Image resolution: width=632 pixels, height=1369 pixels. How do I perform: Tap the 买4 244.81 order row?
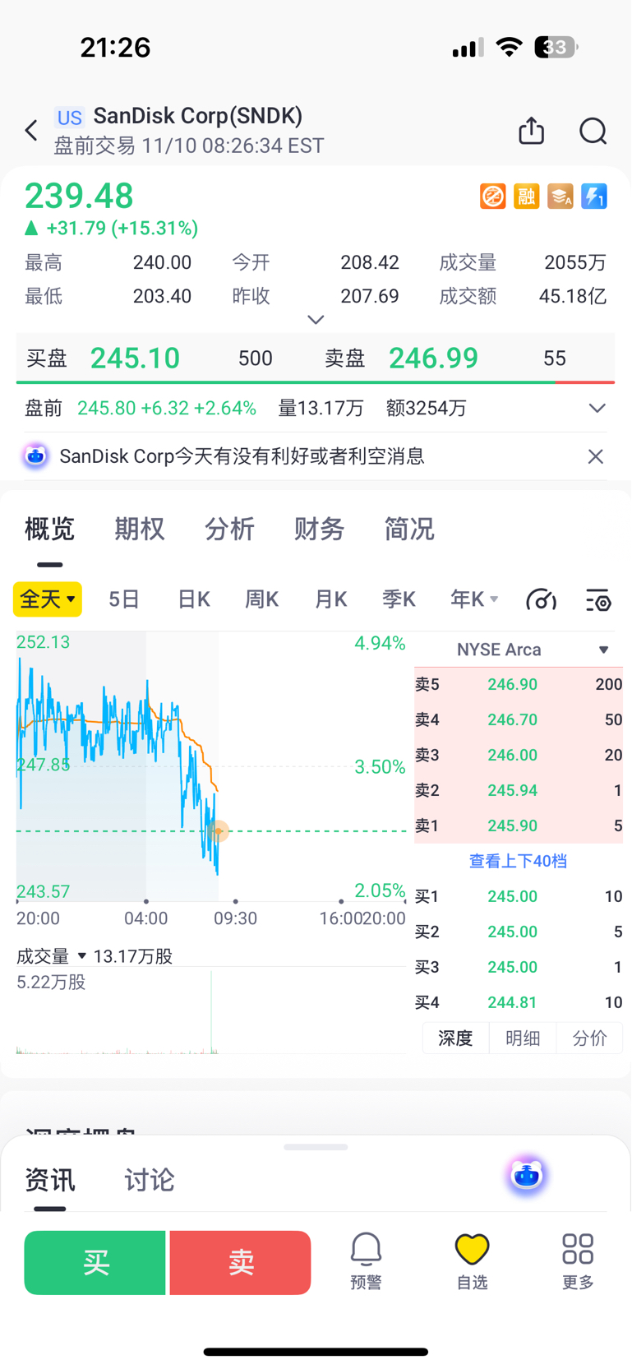tap(519, 1002)
